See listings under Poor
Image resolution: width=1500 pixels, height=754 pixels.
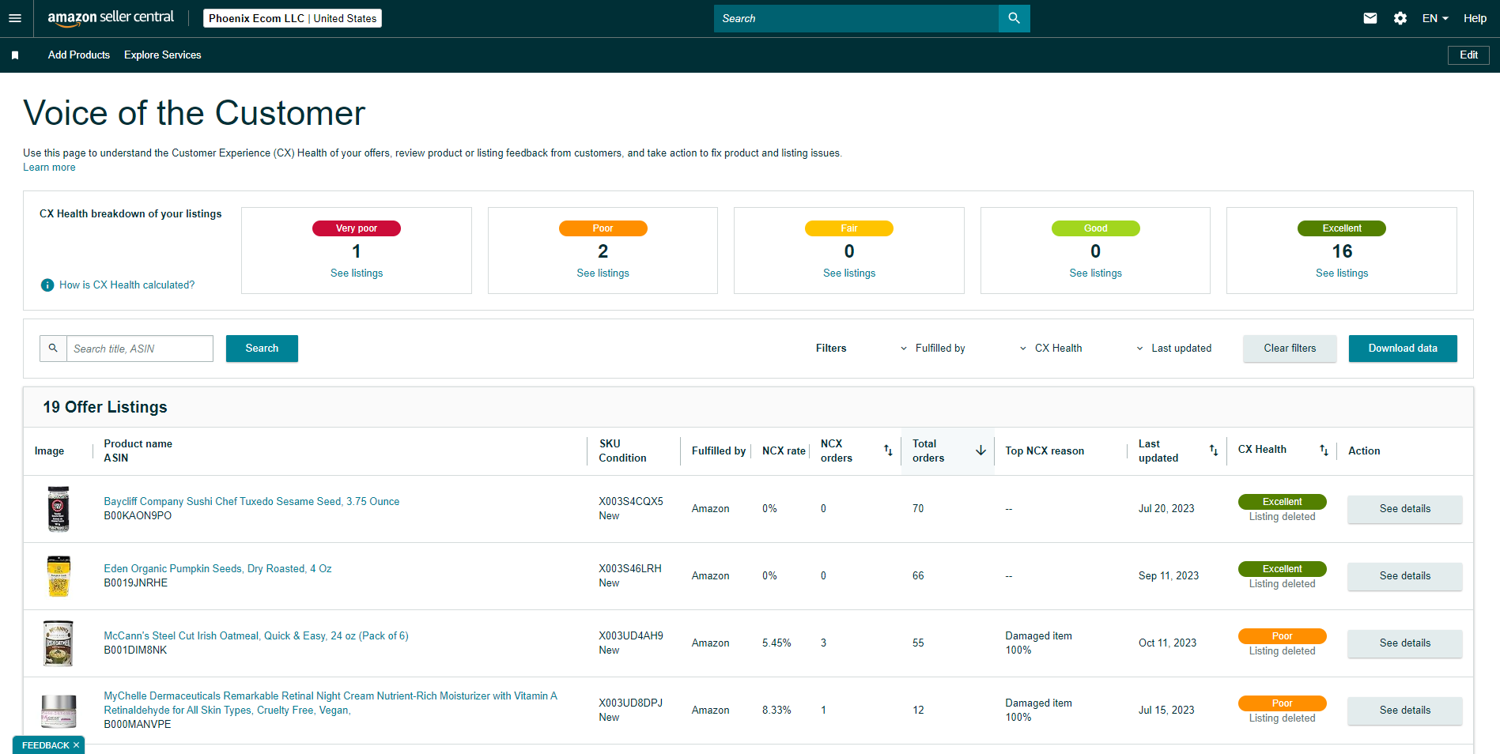pyautogui.click(x=603, y=273)
